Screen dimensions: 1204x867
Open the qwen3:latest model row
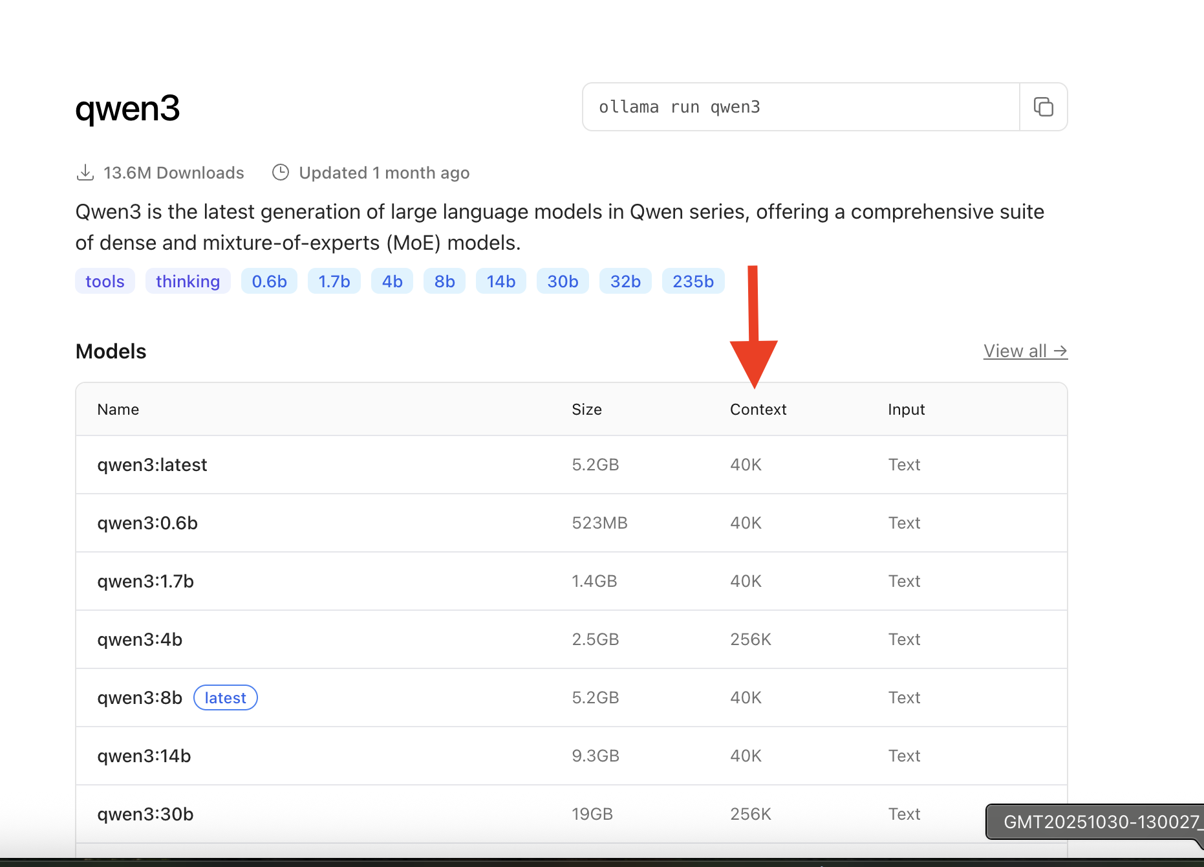(x=152, y=465)
